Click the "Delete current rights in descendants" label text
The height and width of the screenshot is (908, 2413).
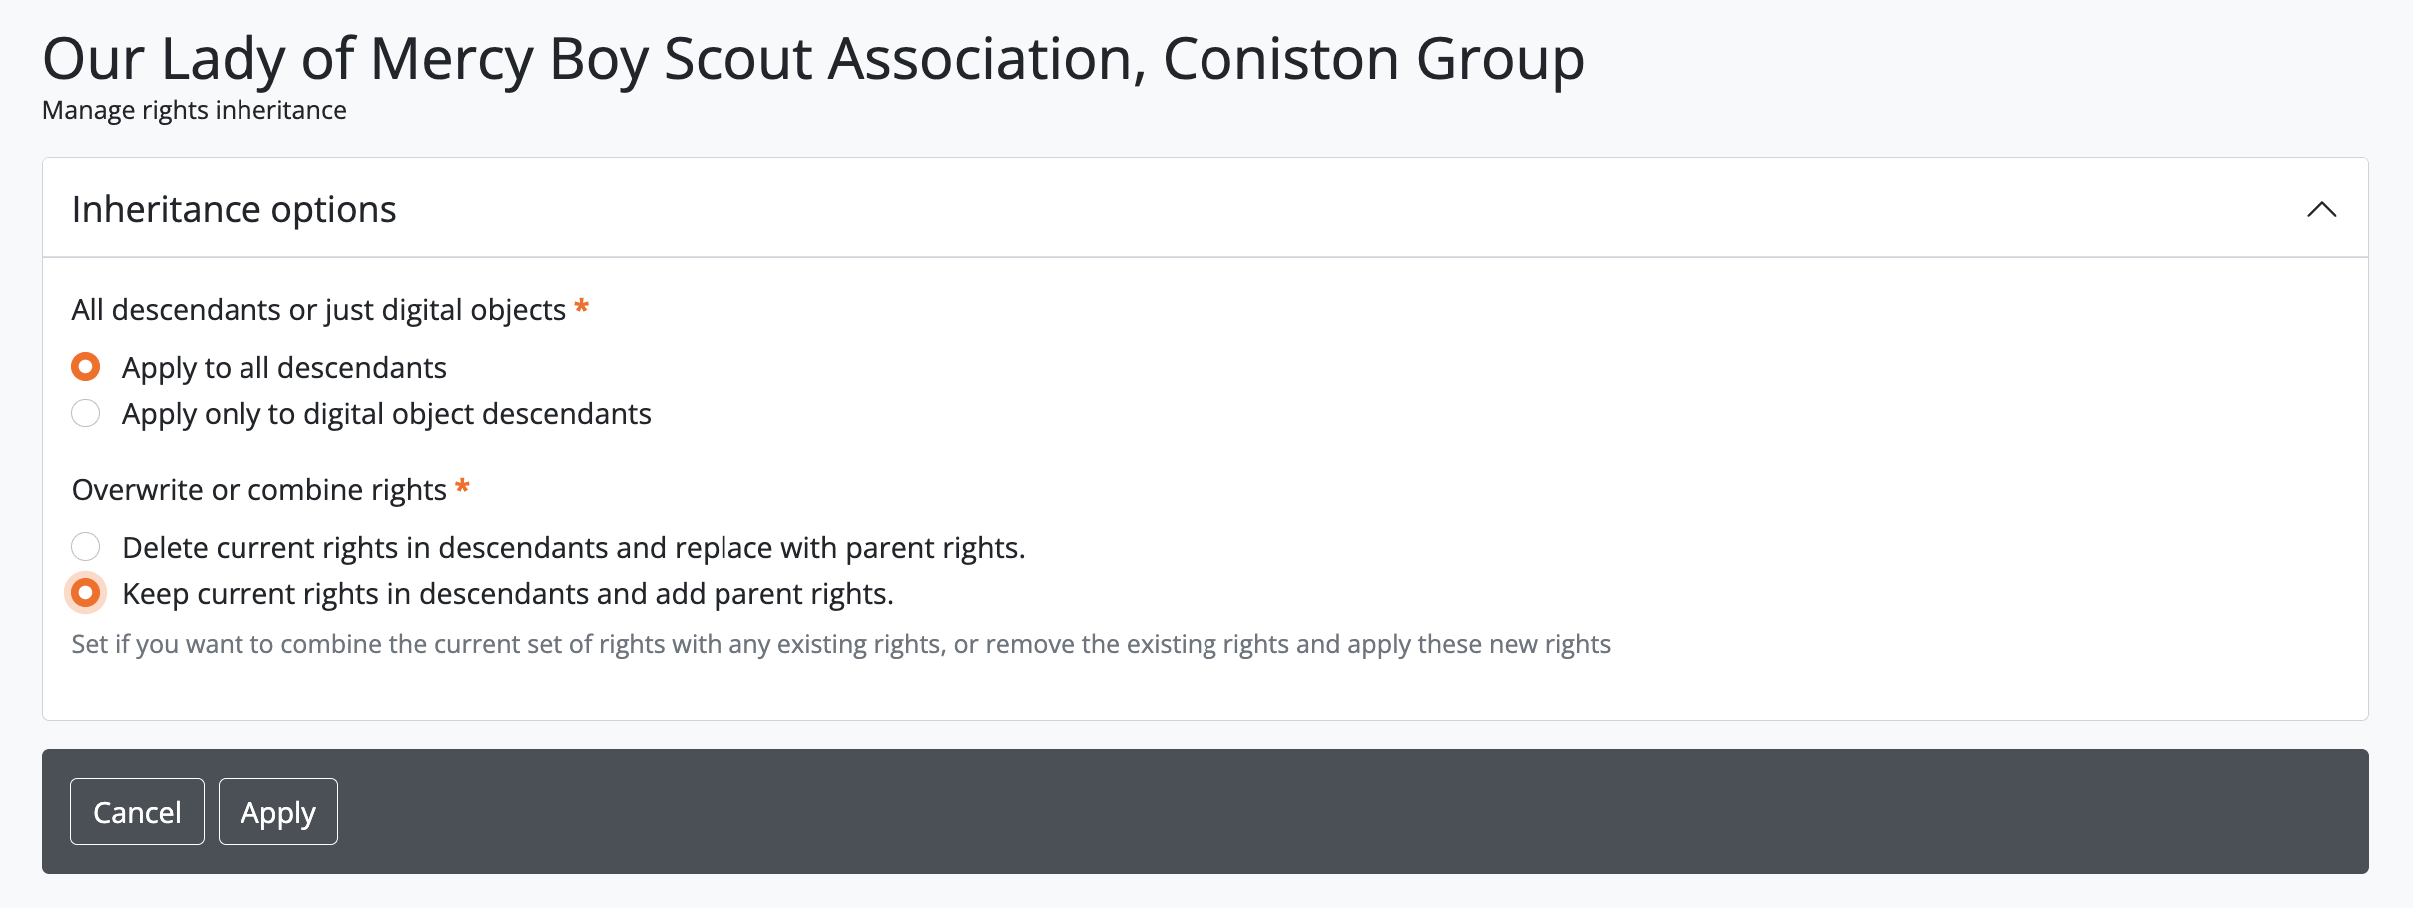(573, 548)
